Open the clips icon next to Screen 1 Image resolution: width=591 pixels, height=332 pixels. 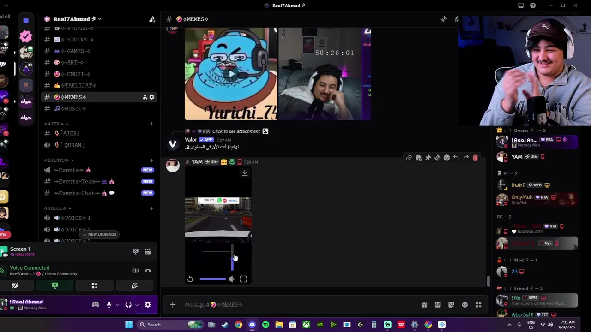tap(148, 251)
